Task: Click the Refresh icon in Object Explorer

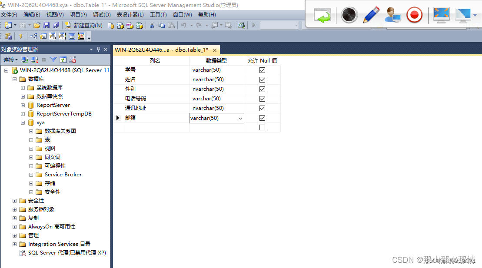Action: [x=63, y=60]
